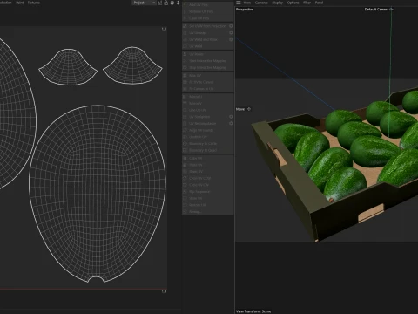Apply Mirror V to the UVs
Viewport: 418px width, 314px height.
(x=208, y=103)
